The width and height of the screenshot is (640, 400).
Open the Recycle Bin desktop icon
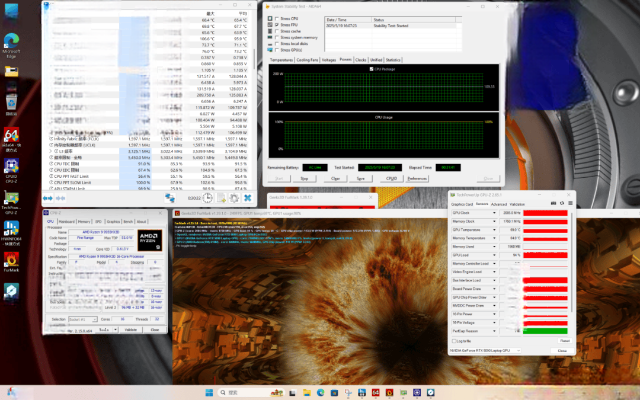pyautogui.click(x=11, y=105)
